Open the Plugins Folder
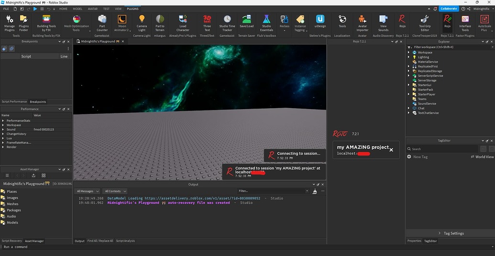495x256 pixels. 24,23
